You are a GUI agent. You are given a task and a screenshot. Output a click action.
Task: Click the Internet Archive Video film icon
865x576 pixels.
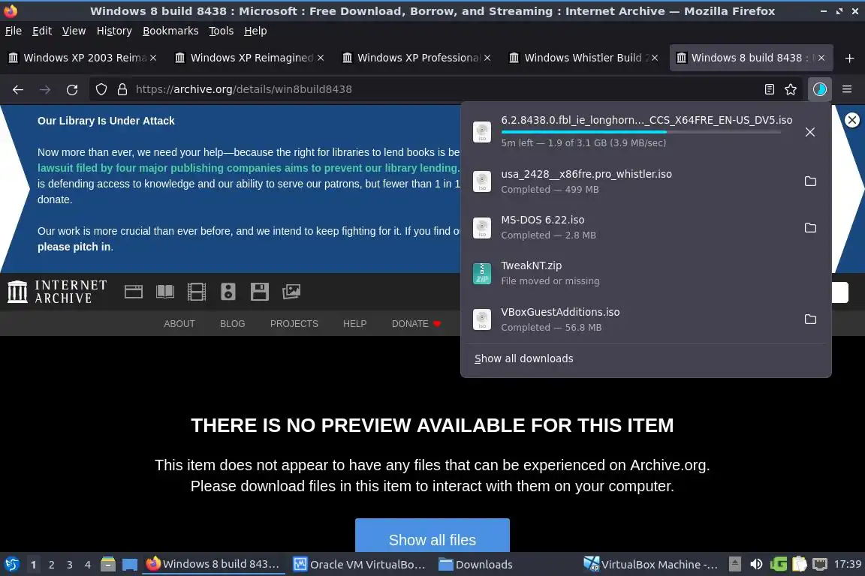pyautogui.click(x=197, y=292)
